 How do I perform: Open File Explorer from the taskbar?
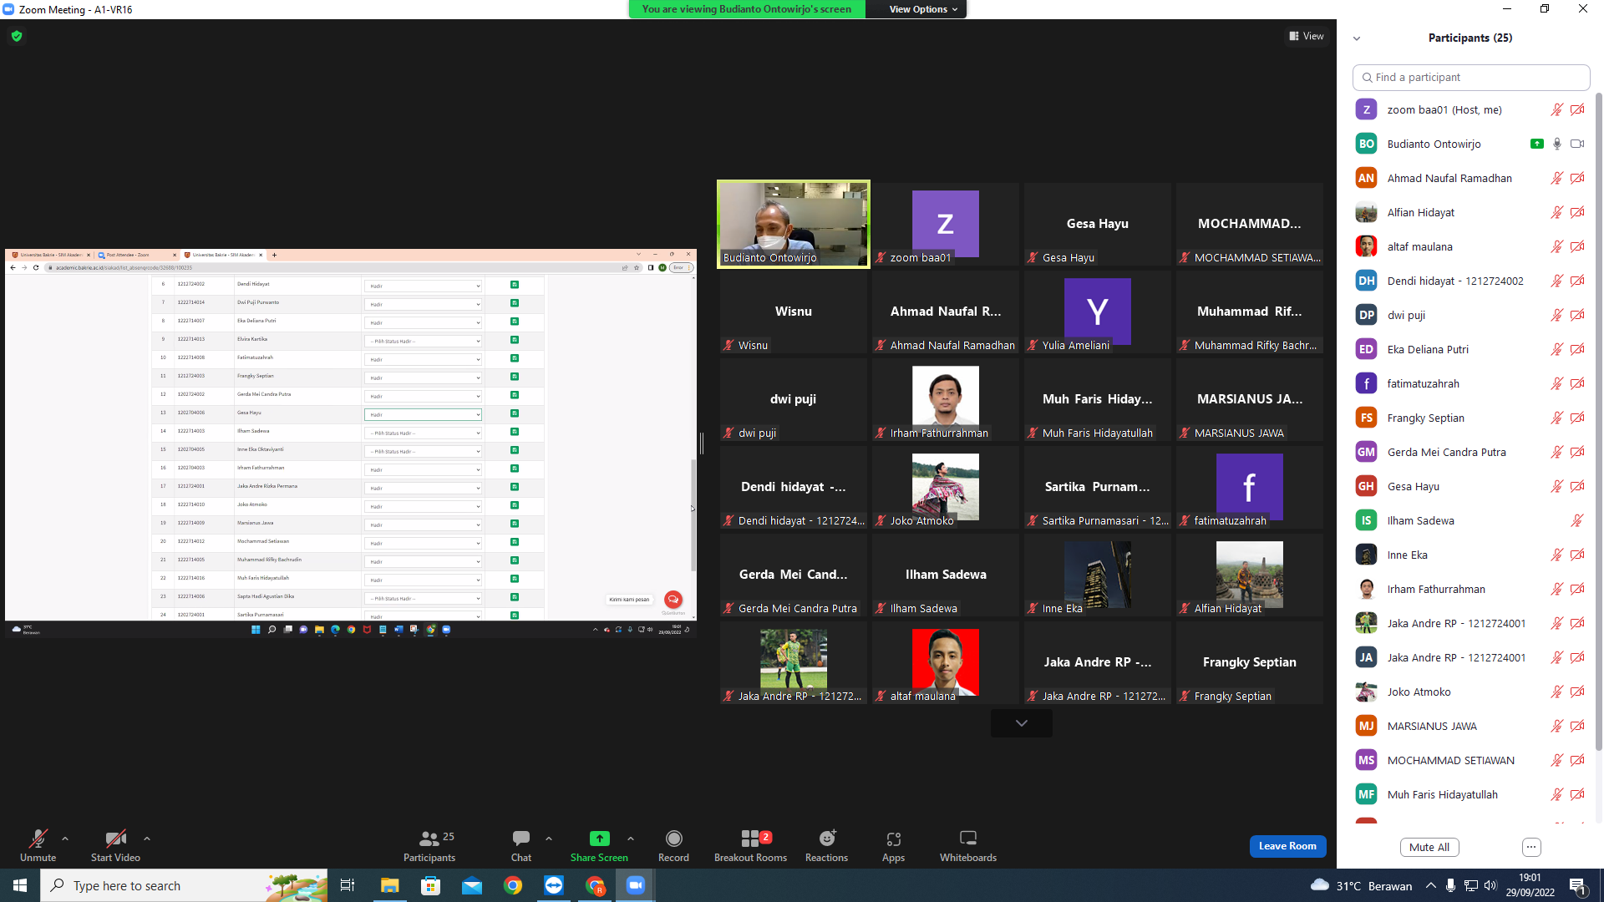click(389, 885)
